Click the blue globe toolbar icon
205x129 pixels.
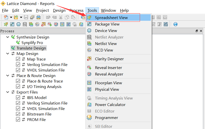[x=175, y=24]
